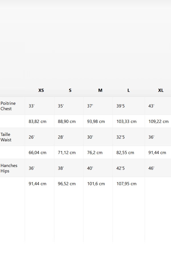
Task: Select the L size column header
Action: point(129,90)
